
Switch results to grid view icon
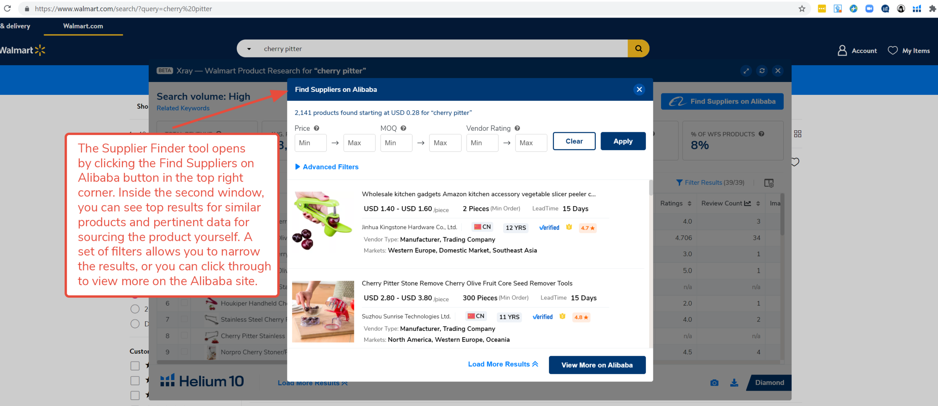798,134
